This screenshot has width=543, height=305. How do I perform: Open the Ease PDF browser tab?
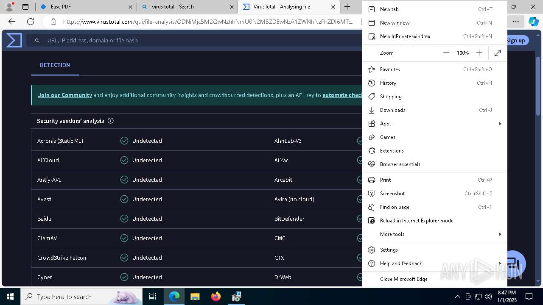click(86, 7)
